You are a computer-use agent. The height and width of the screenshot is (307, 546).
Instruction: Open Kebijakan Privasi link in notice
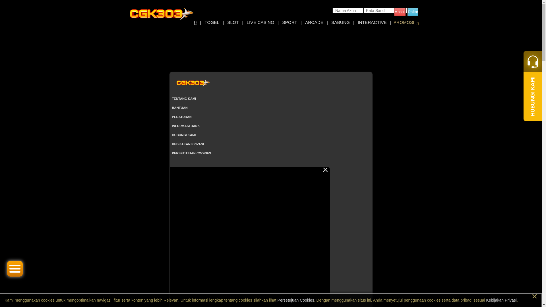point(501,300)
